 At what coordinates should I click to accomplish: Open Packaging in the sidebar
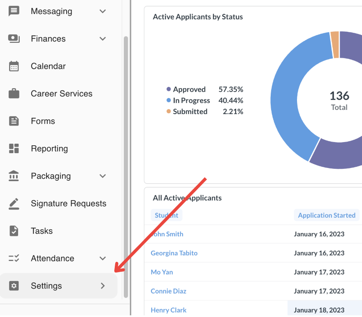tap(51, 176)
